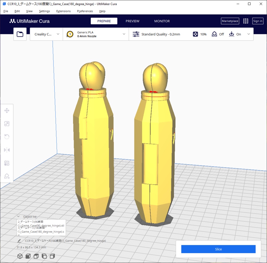The height and width of the screenshot is (263, 267).
Task: Collapse the Object list panel
Action: (18, 216)
